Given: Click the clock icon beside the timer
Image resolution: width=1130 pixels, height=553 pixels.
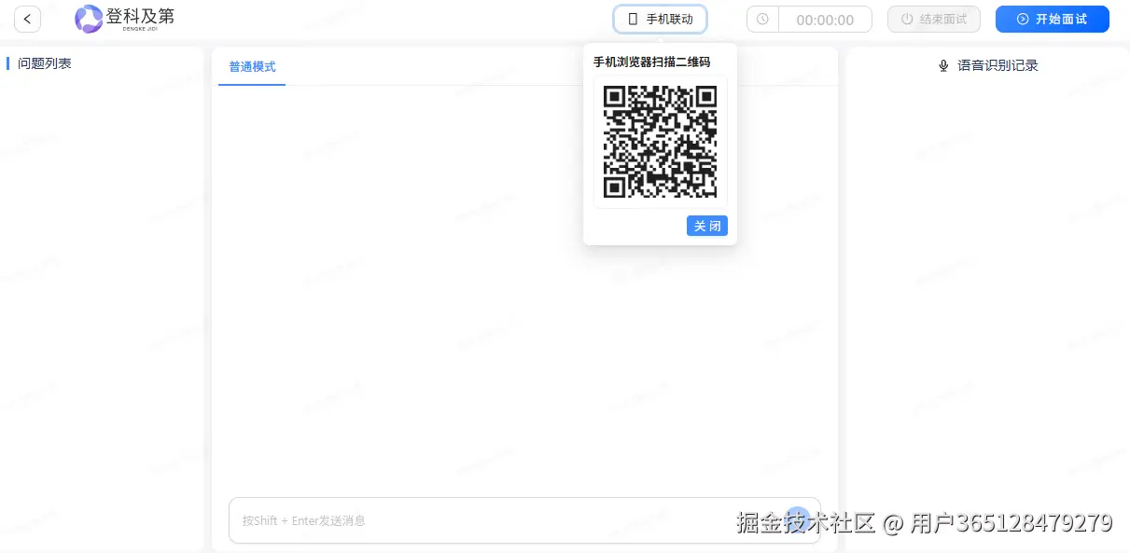Looking at the screenshot, I should 763,19.
